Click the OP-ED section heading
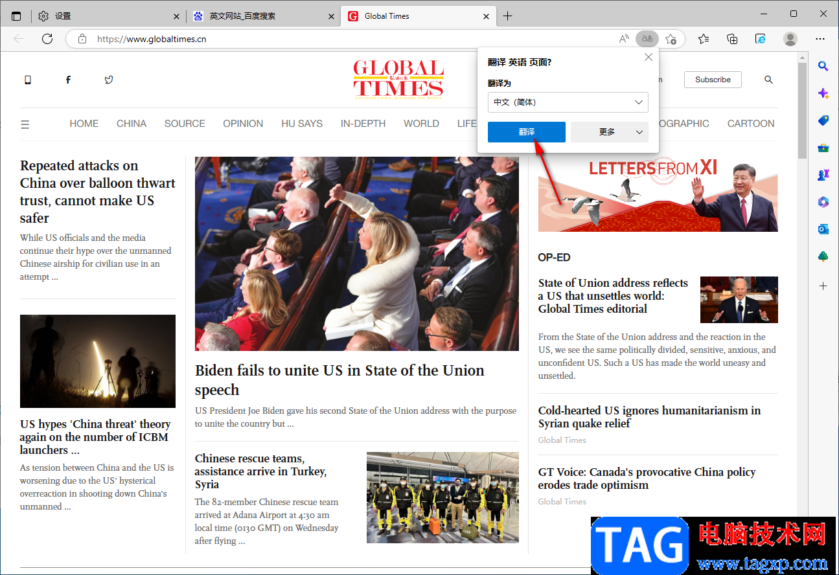The width and height of the screenshot is (839, 575). pyautogui.click(x=554, y=258)
